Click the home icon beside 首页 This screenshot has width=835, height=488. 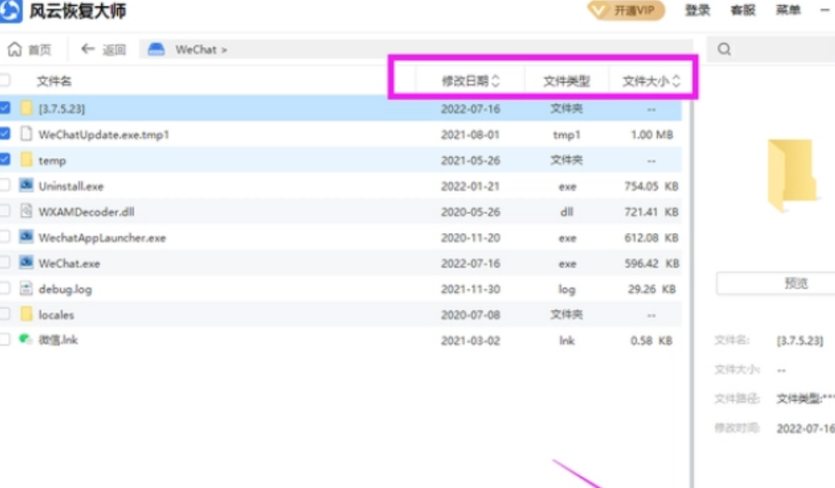15,50
